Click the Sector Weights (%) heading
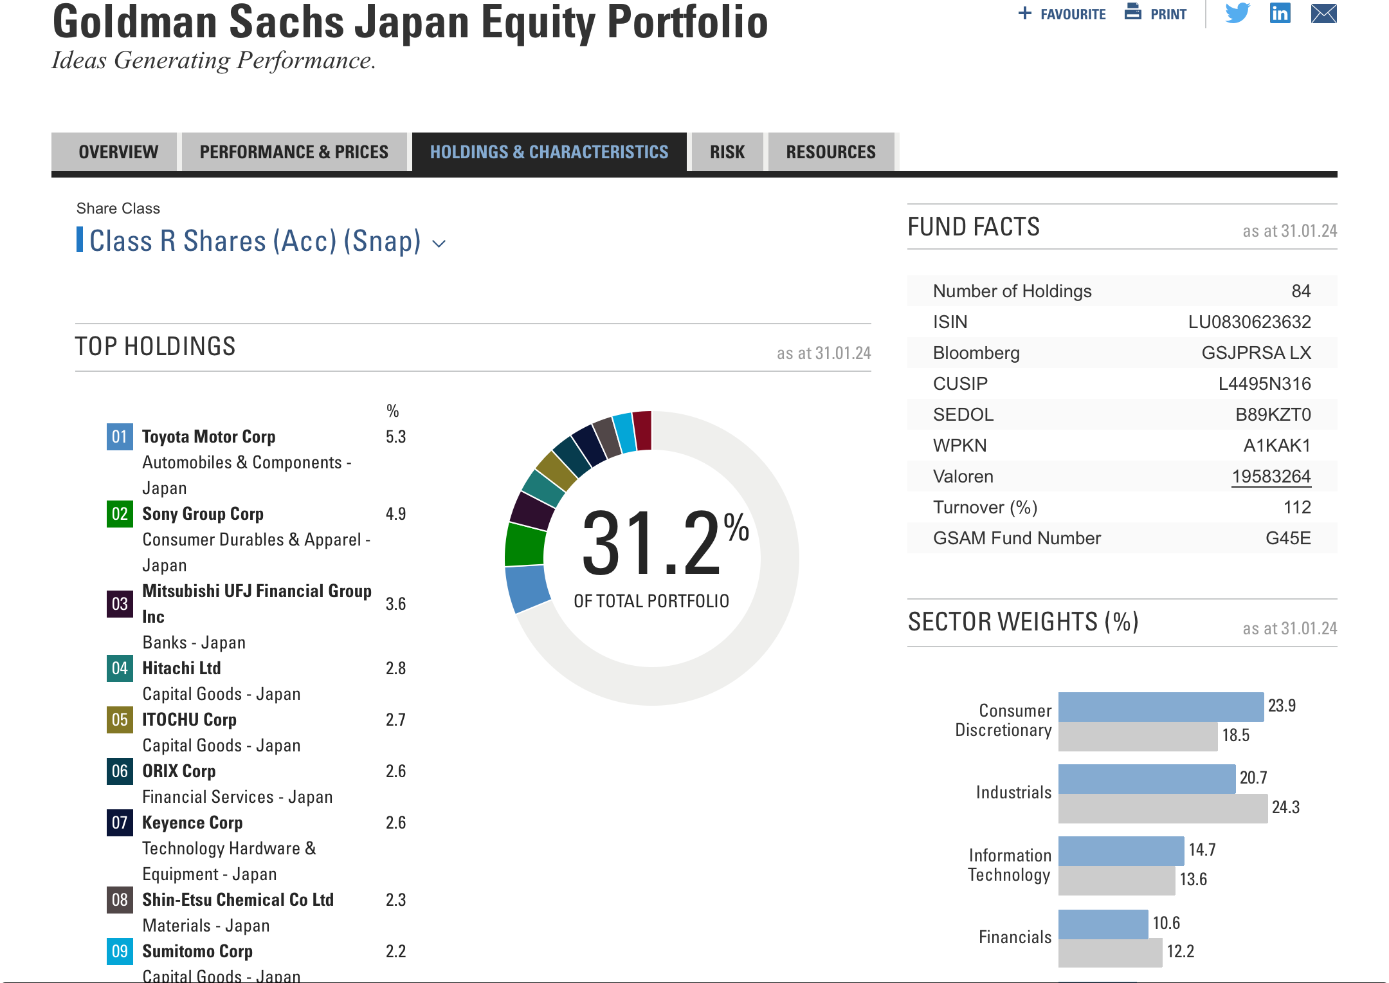The width and height of the screenshot is (1389, 983). tap(1023, 622)
